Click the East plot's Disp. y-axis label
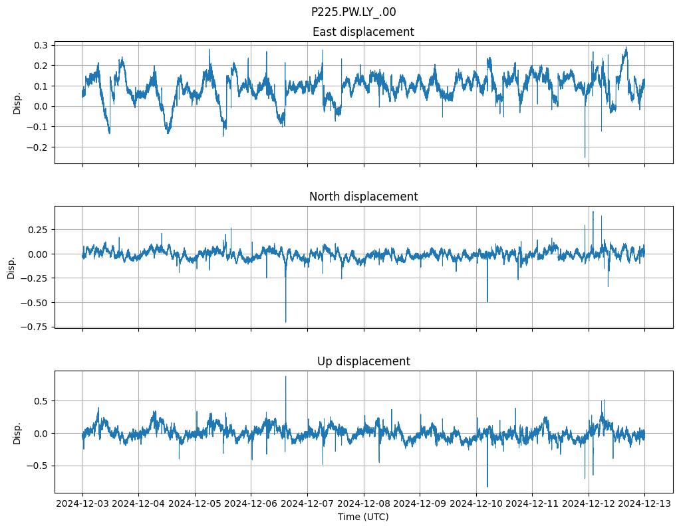679x528 pixels. pyautogui.click(x=17, y=102)
